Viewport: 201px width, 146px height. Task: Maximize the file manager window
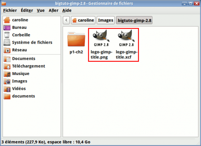pos(191,4)
